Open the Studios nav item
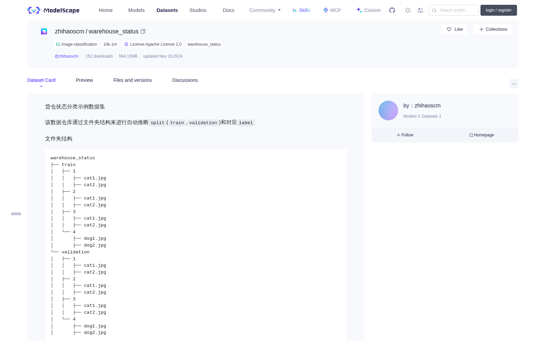The width and height of the screenshot is (546, 341). point(198,10)
